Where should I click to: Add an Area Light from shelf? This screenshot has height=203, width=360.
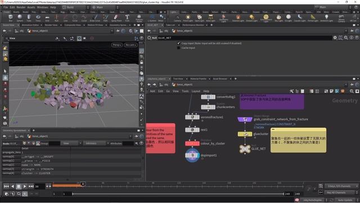pyautogui.click(x=210, y=17)
